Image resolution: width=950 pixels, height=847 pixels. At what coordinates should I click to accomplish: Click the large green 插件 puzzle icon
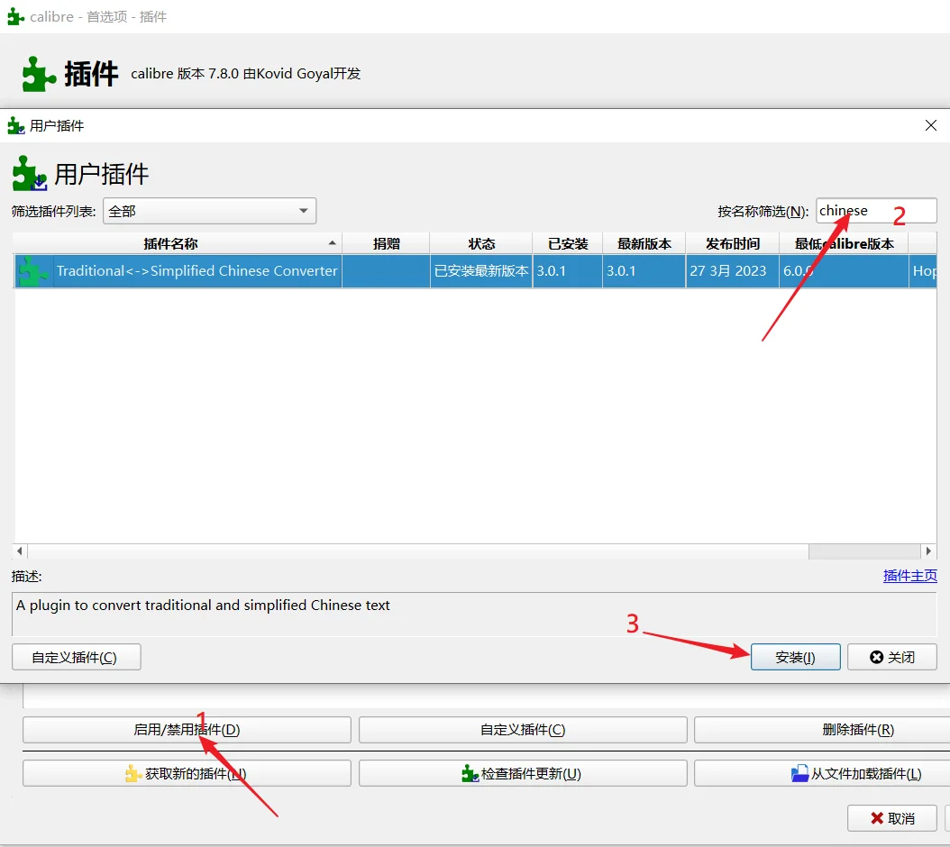[x=40, y=74]
